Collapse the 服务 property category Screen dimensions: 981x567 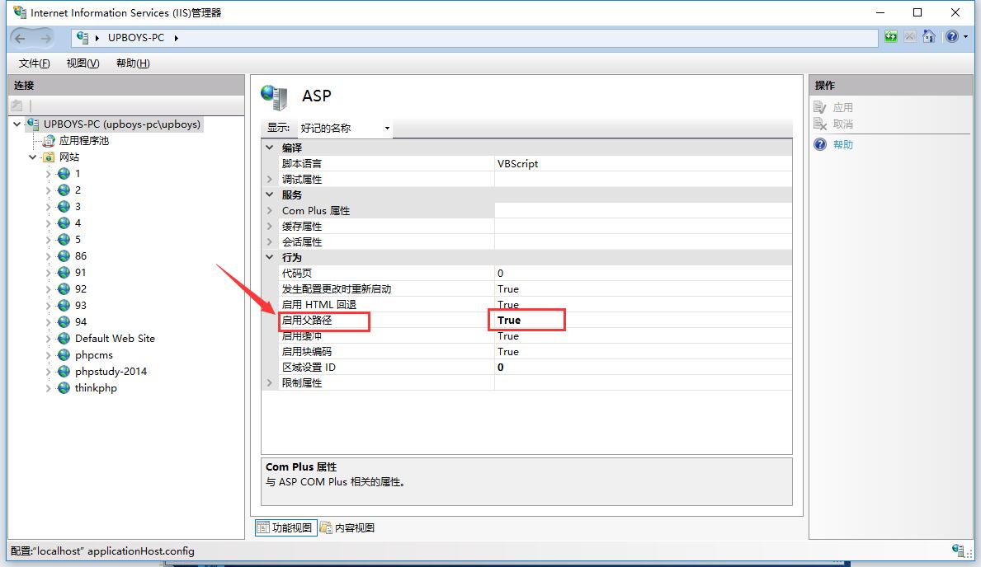[270, 194]
